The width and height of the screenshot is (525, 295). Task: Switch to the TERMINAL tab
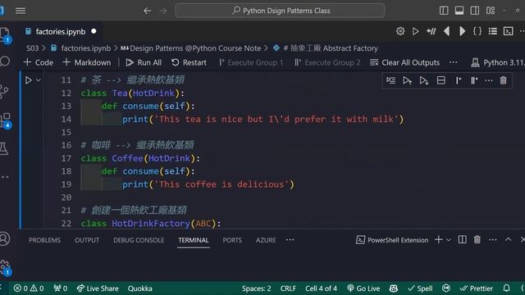tap(194, 240)
